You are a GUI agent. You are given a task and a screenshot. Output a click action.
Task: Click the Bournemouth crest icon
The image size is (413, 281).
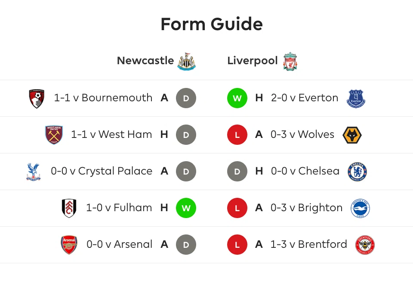coord(37,98)
